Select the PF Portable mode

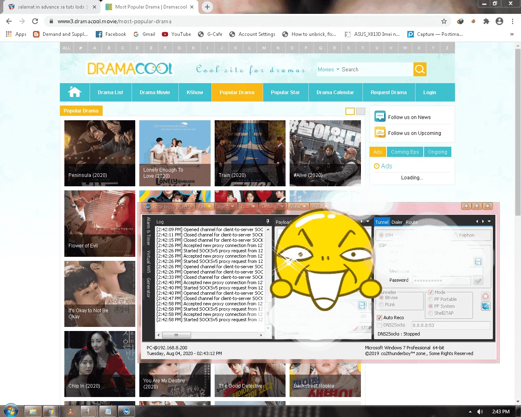click(431, 299)
